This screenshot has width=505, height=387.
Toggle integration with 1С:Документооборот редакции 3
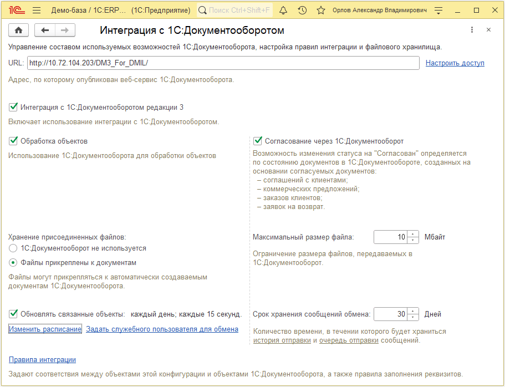(x=13, y=107)
